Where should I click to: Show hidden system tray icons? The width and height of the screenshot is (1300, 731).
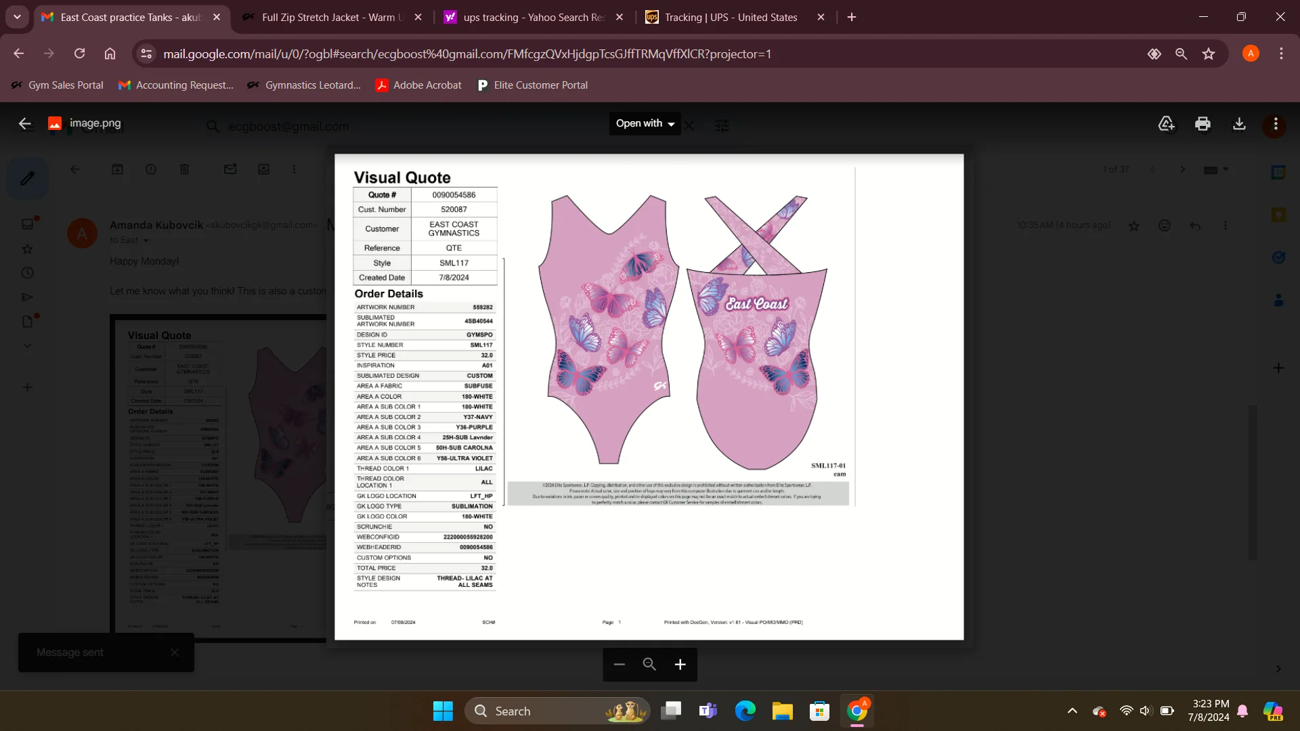click(x=1072, y=711)
